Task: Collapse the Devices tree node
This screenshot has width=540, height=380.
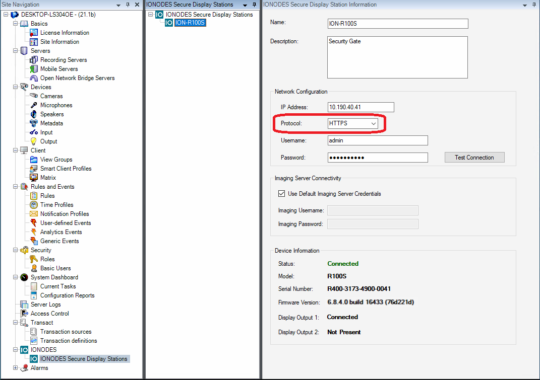Action: 16,87
